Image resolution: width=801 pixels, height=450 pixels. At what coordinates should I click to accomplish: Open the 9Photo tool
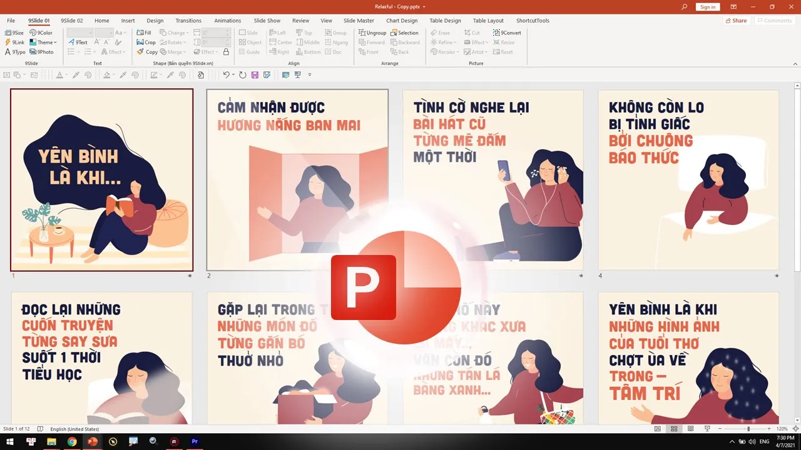pos(41,52)
